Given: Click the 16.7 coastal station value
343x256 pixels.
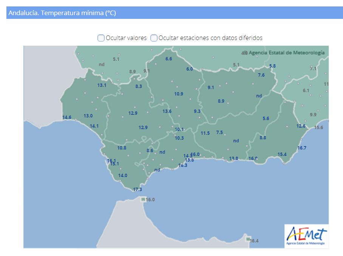Looking at the screenshot, I should (302, 148).
